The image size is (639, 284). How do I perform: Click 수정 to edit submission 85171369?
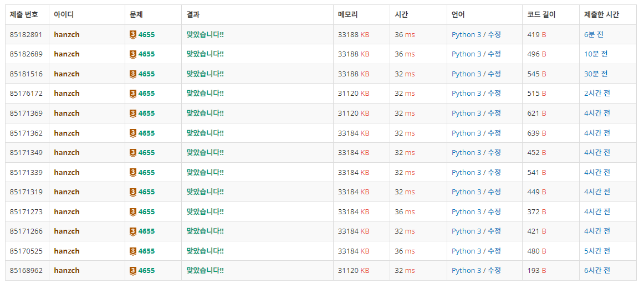point(494,113)
